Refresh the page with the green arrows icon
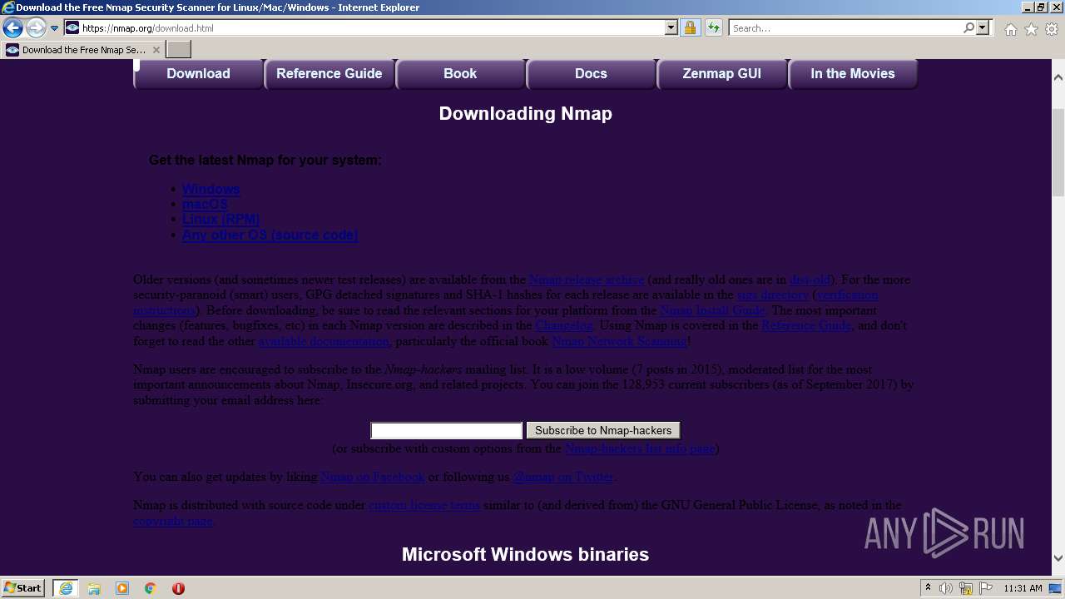Screen dimensions: 1065x599 (x=713, y=28)
